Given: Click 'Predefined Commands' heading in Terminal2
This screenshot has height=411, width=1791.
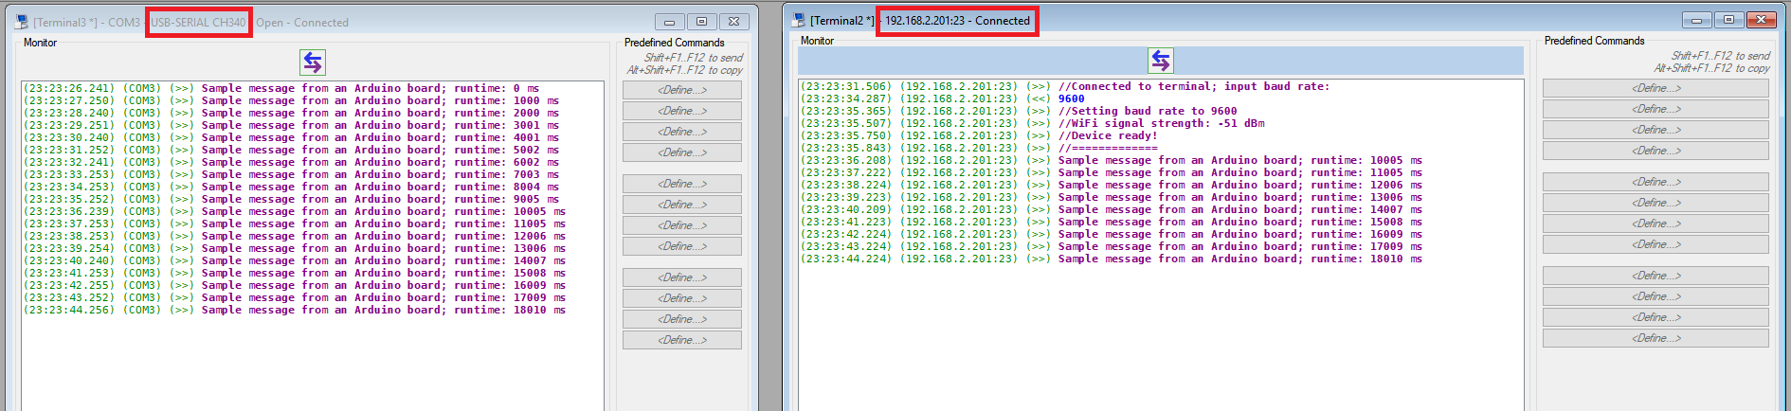Looking at the screenshot, I should (x=1595, y=41).
